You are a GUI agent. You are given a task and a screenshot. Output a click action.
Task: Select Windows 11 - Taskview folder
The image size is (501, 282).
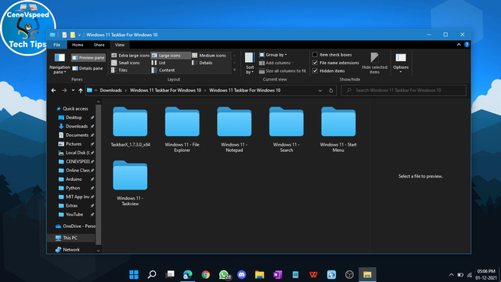[x=130, y=183]
